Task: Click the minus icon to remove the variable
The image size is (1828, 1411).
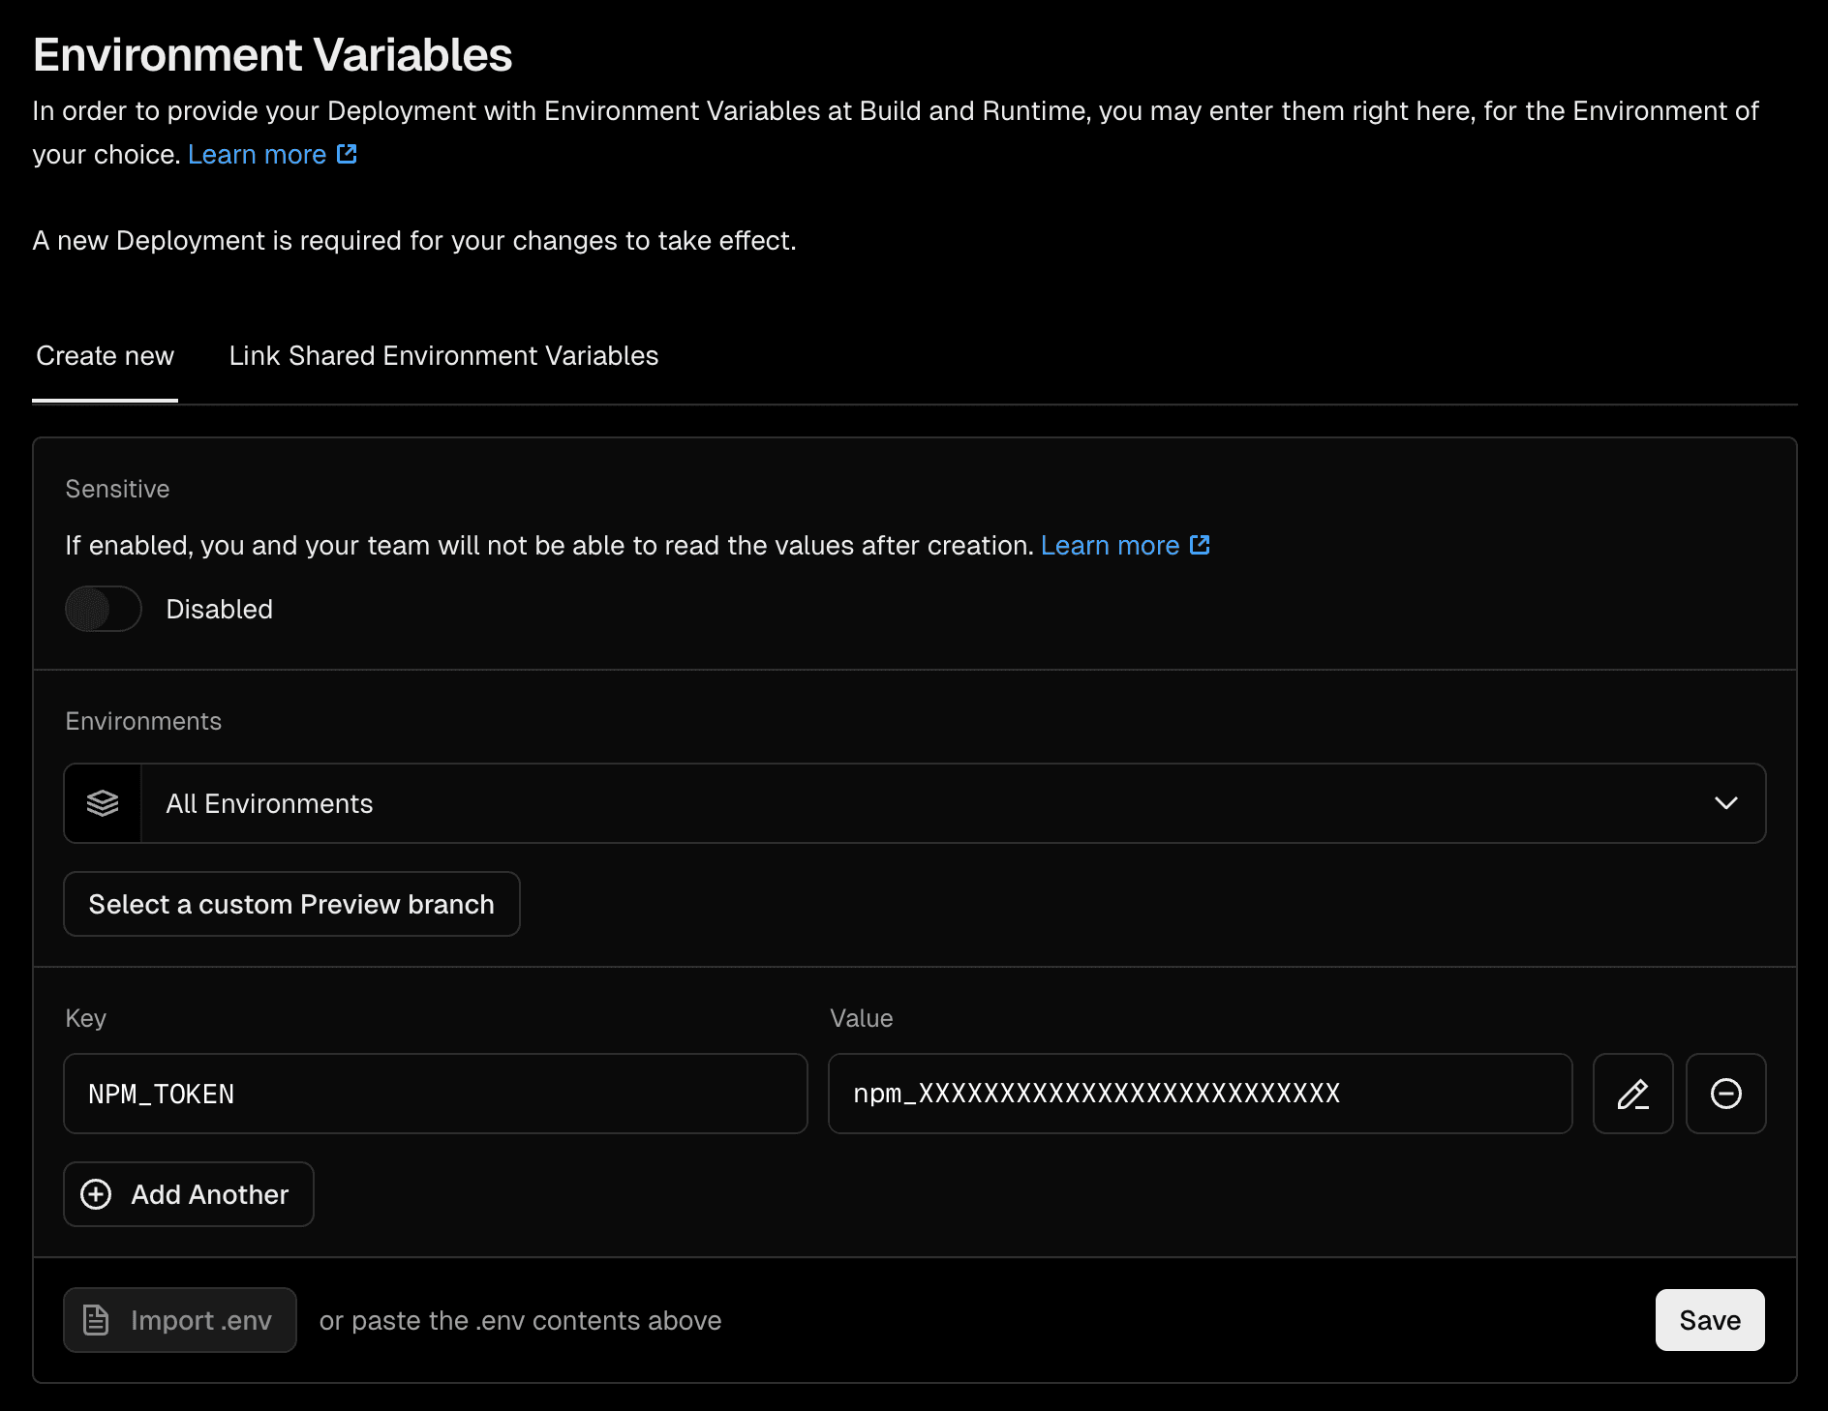Action: coord(1726,1094)
